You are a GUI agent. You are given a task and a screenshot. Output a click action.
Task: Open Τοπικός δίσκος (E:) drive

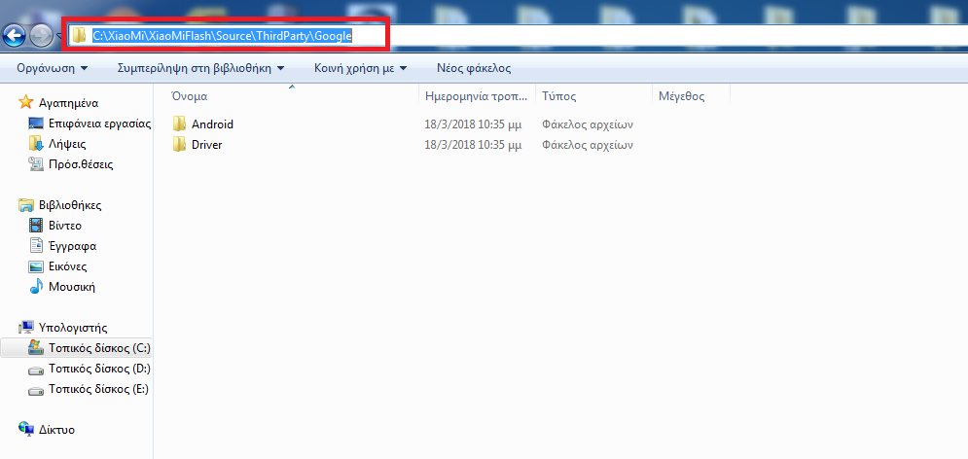coord(99,389)
